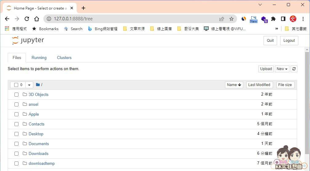Open the Clusters tab
Screen dimensions: 310x171
click(64, 58)
